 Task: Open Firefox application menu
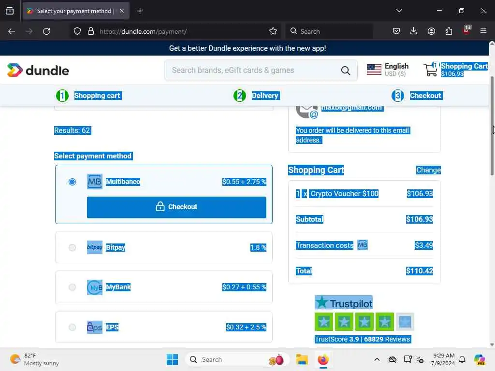pos(483,31)
